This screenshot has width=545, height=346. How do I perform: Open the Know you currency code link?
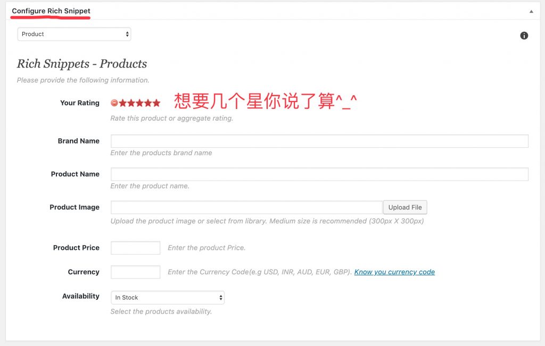point(394,272)
